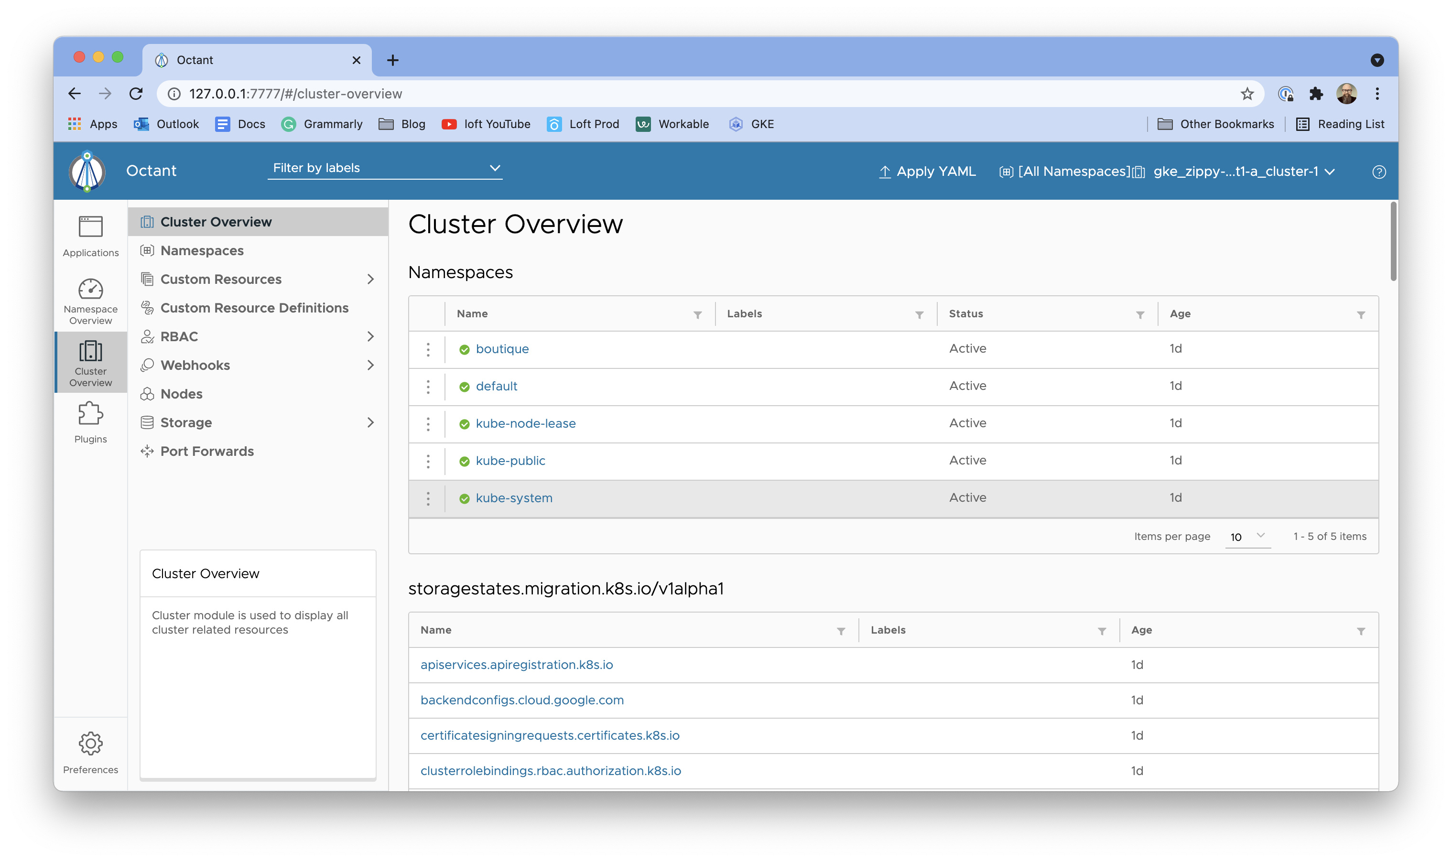
Task: Open the kube-system namespace link
Action: coord(514,498)
